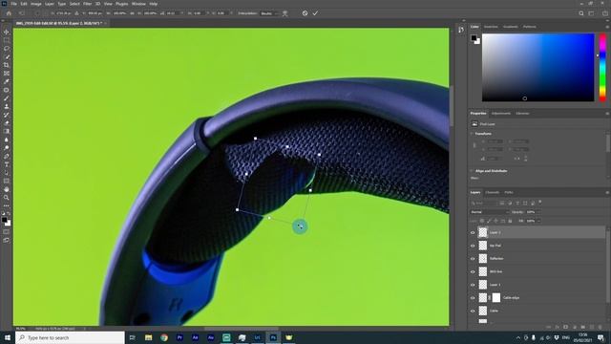
Task: Click the create new group folder icon
Action: tap(583, 327)
